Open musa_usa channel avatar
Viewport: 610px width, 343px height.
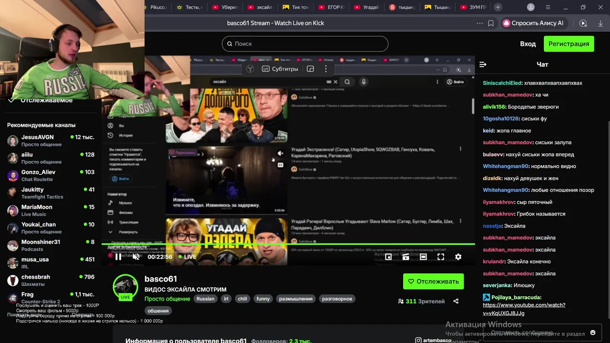[x=13, y=263]
